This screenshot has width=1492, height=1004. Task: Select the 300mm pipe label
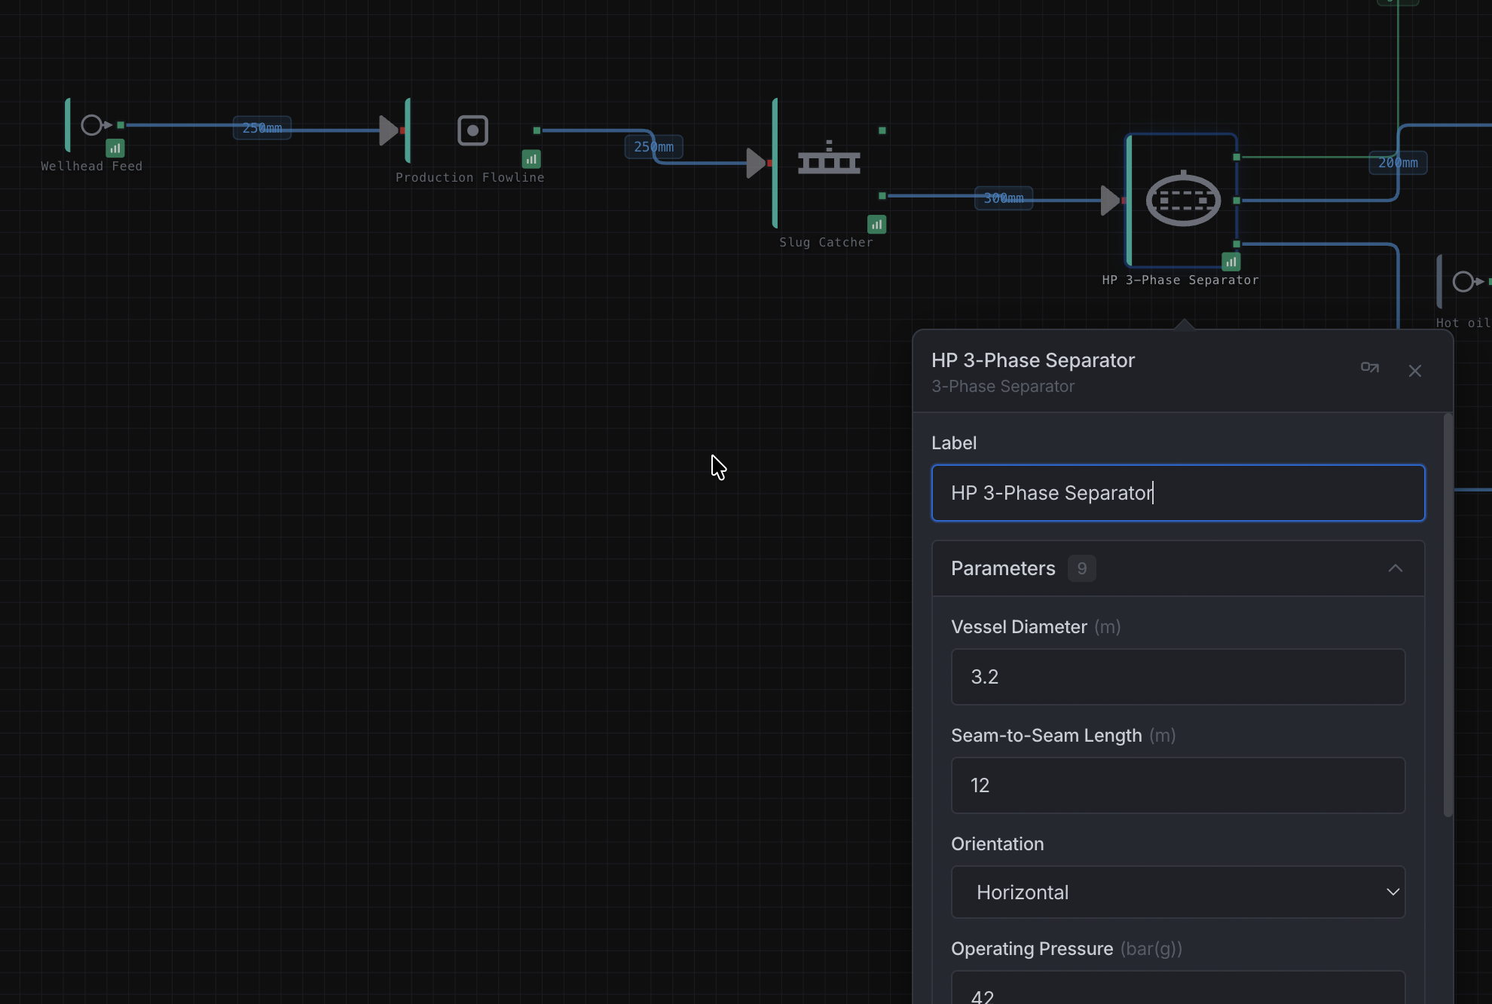point(1004,198)
